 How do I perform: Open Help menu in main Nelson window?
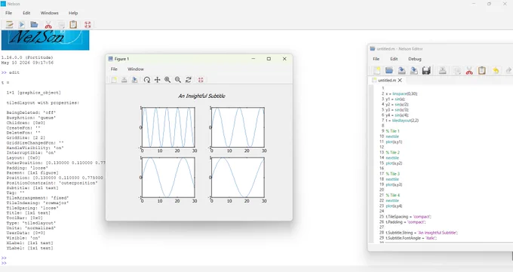point(73,13)
